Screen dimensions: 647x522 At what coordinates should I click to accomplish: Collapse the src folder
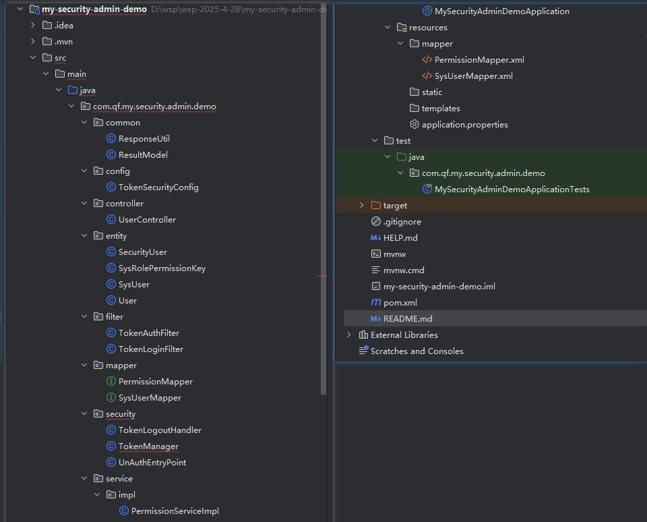[x=33, y=57]
